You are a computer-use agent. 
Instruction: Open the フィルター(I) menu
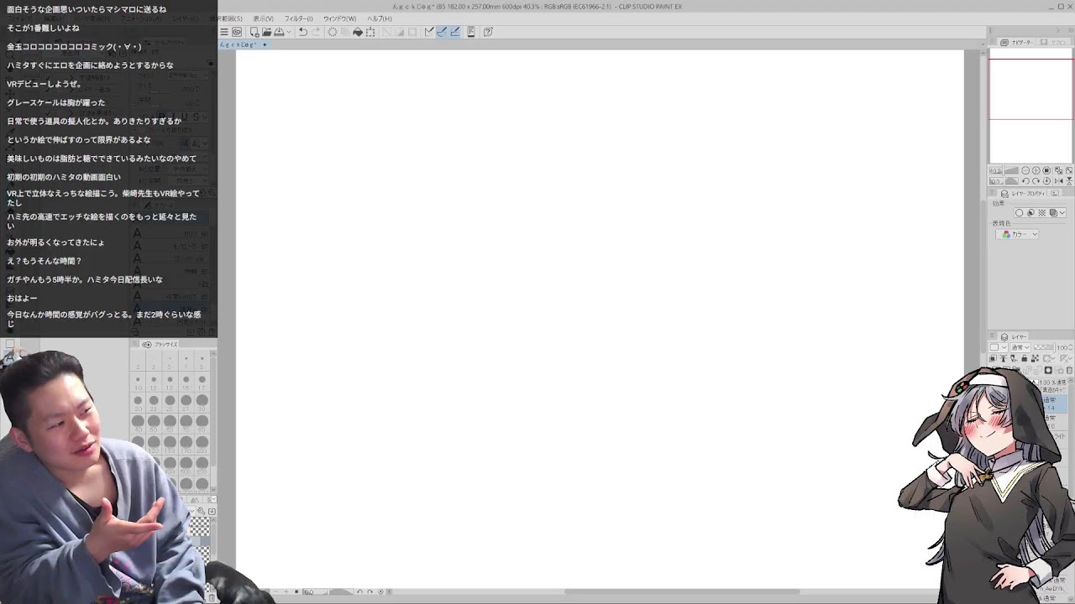tap(298, 18)
